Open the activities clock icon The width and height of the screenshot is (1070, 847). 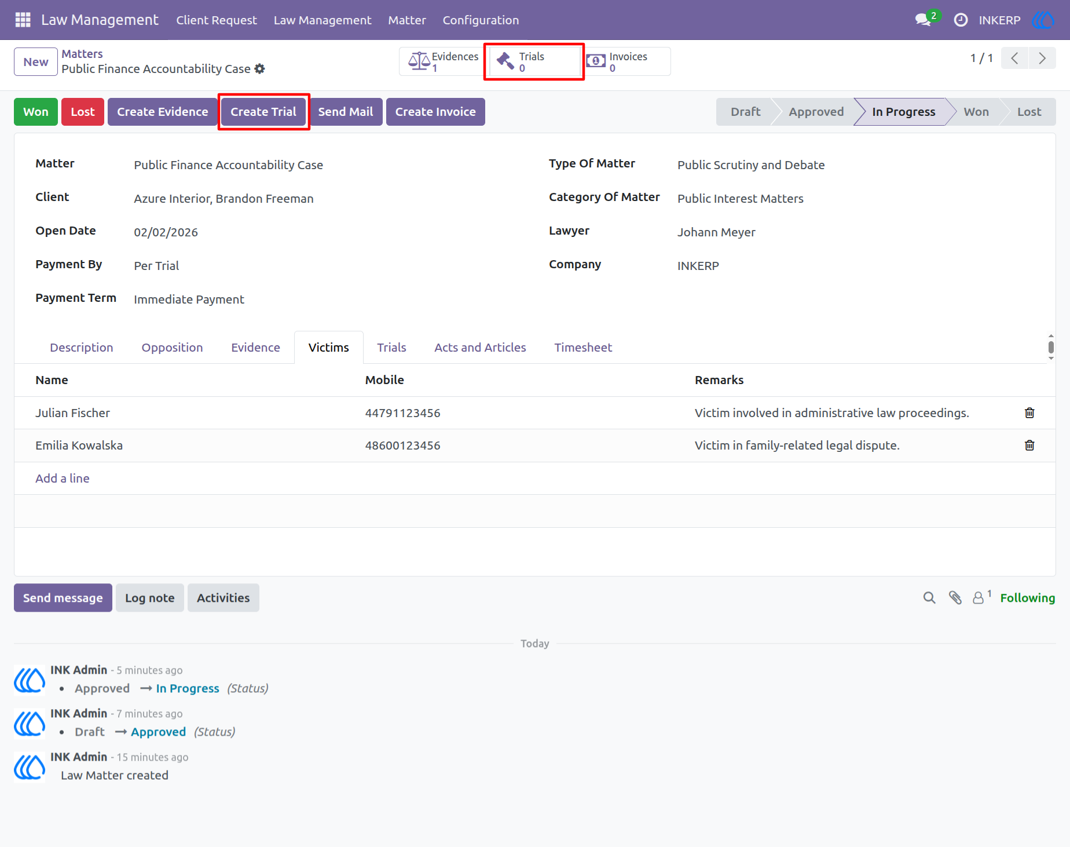click(961, 20)
